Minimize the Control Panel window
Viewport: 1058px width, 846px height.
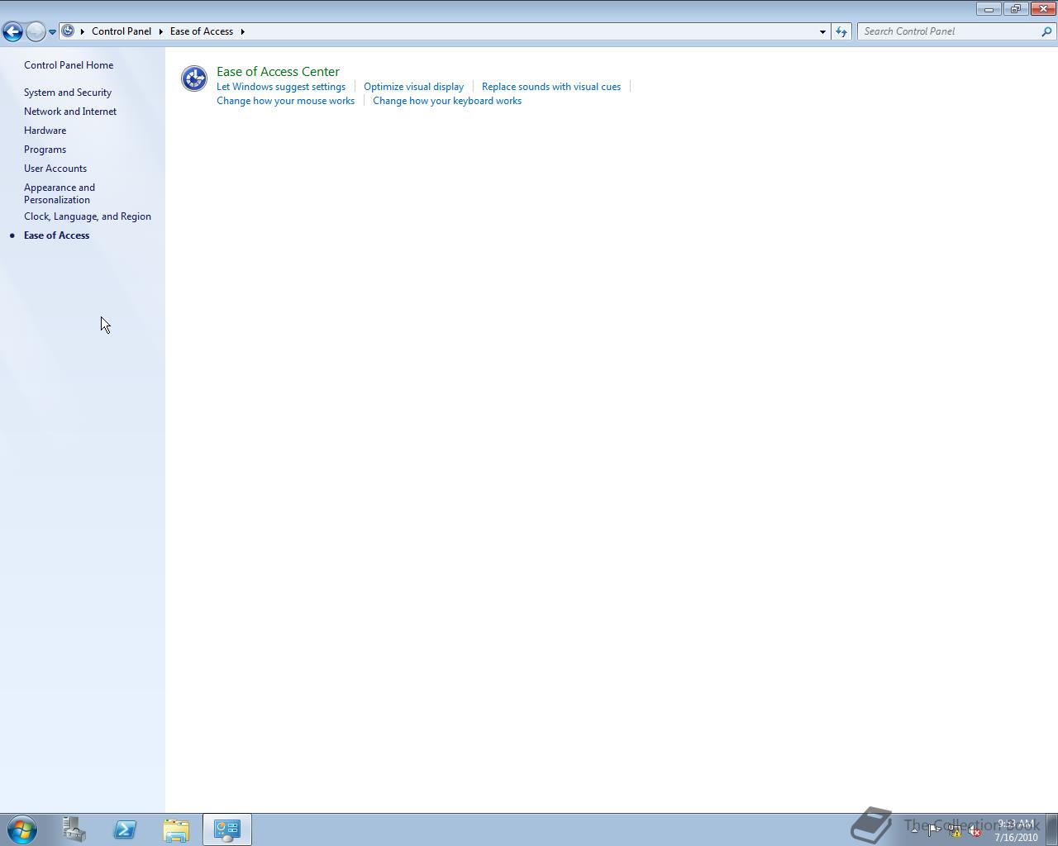coord(989,9)
